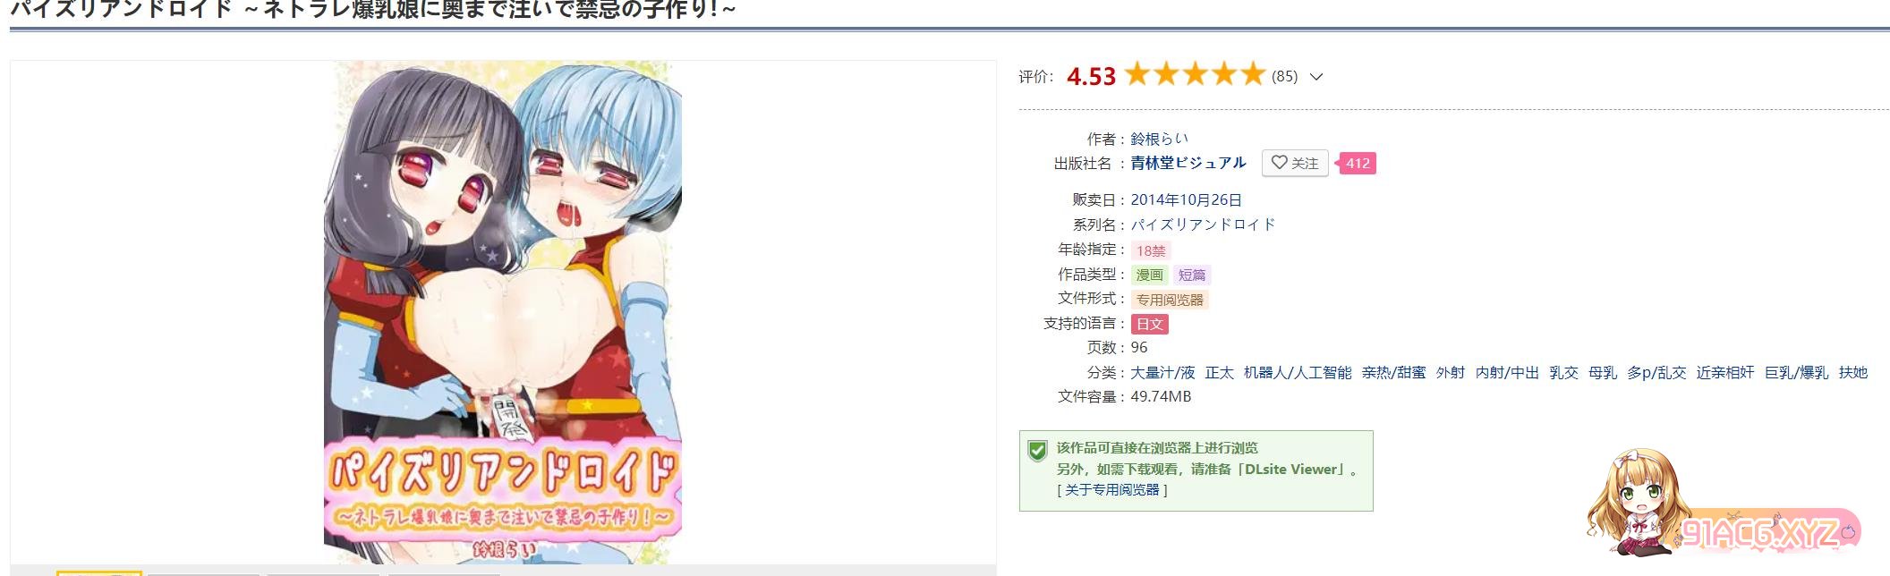Select the fifth rating star
Screen dimensions: 1890x576
1253,74
